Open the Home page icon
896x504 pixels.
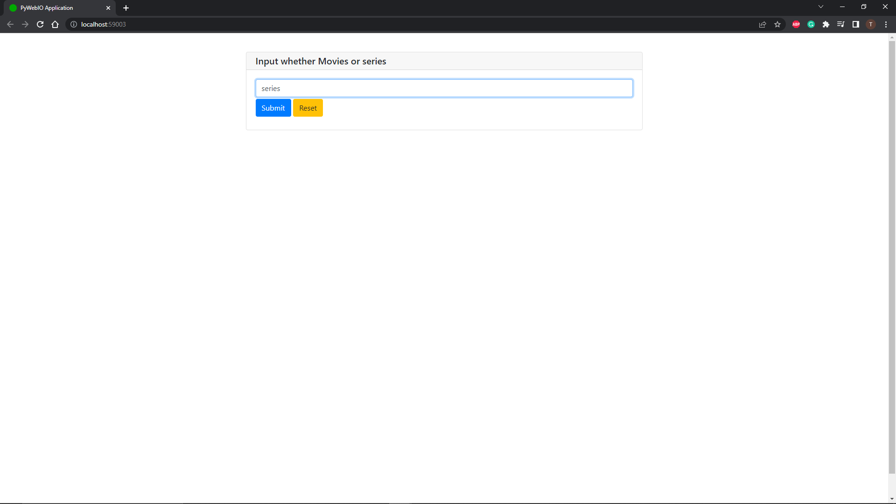click(x=55, y=24)
